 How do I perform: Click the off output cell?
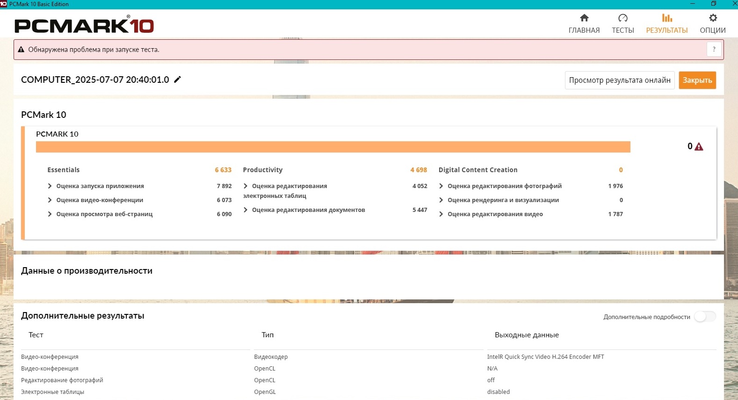(491, 380)
